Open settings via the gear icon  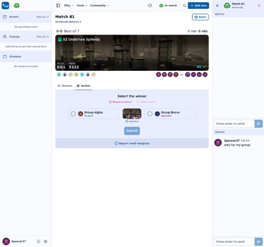(x=46, y=242)
